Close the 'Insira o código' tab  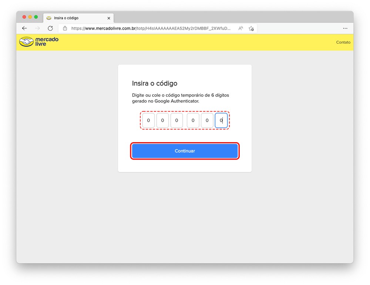(109, 18)
